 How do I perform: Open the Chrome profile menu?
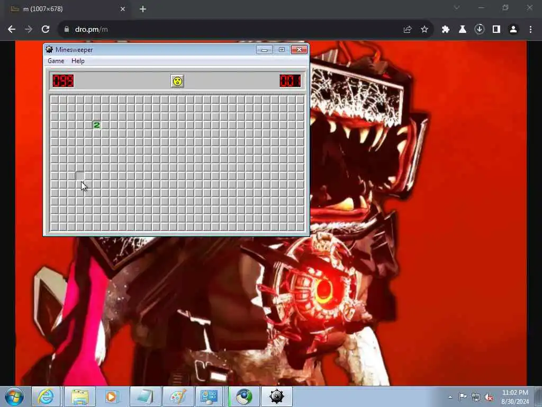click(513, 30)
